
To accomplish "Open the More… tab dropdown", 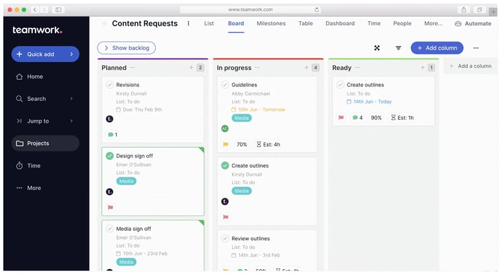I will (433, 24).
